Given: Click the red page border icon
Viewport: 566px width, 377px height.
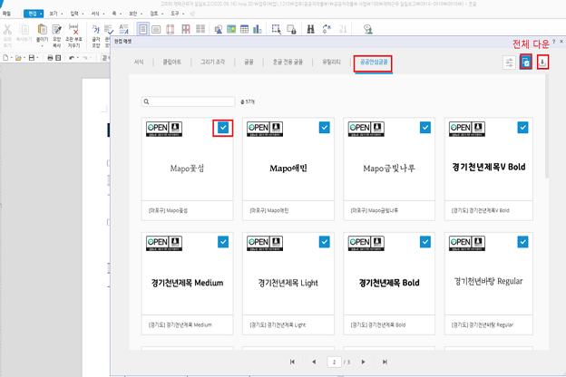Looking at the screenshot, I should tap(170, 29).
